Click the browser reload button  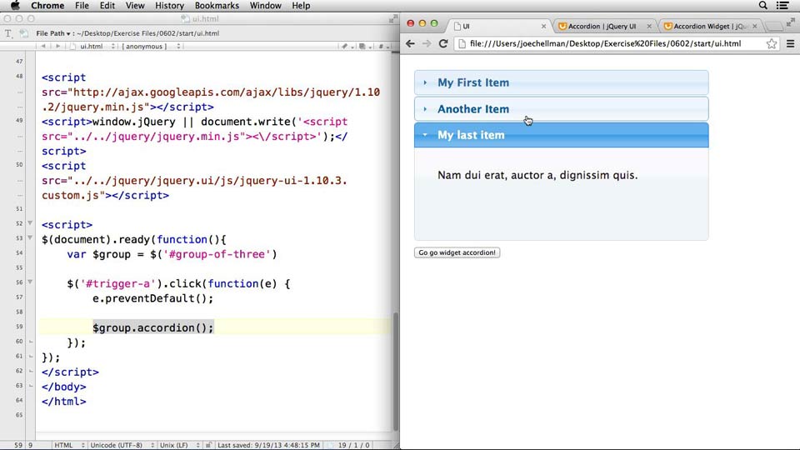click(x=442, y=43)
